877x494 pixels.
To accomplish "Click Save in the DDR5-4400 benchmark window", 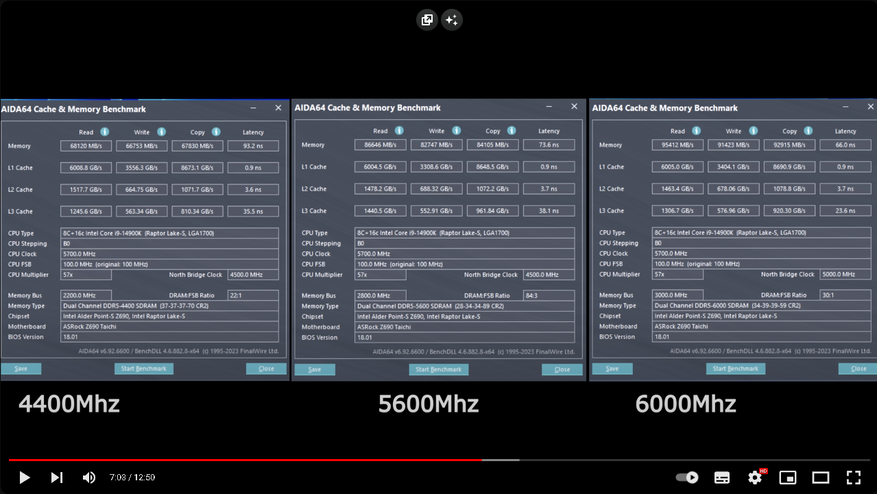I will (x=21, y=369).
